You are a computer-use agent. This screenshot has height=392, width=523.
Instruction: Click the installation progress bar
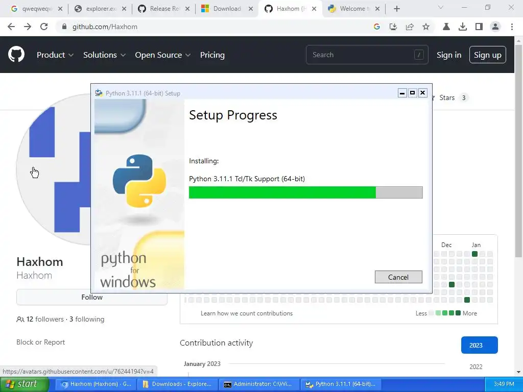tap(305, 192)
